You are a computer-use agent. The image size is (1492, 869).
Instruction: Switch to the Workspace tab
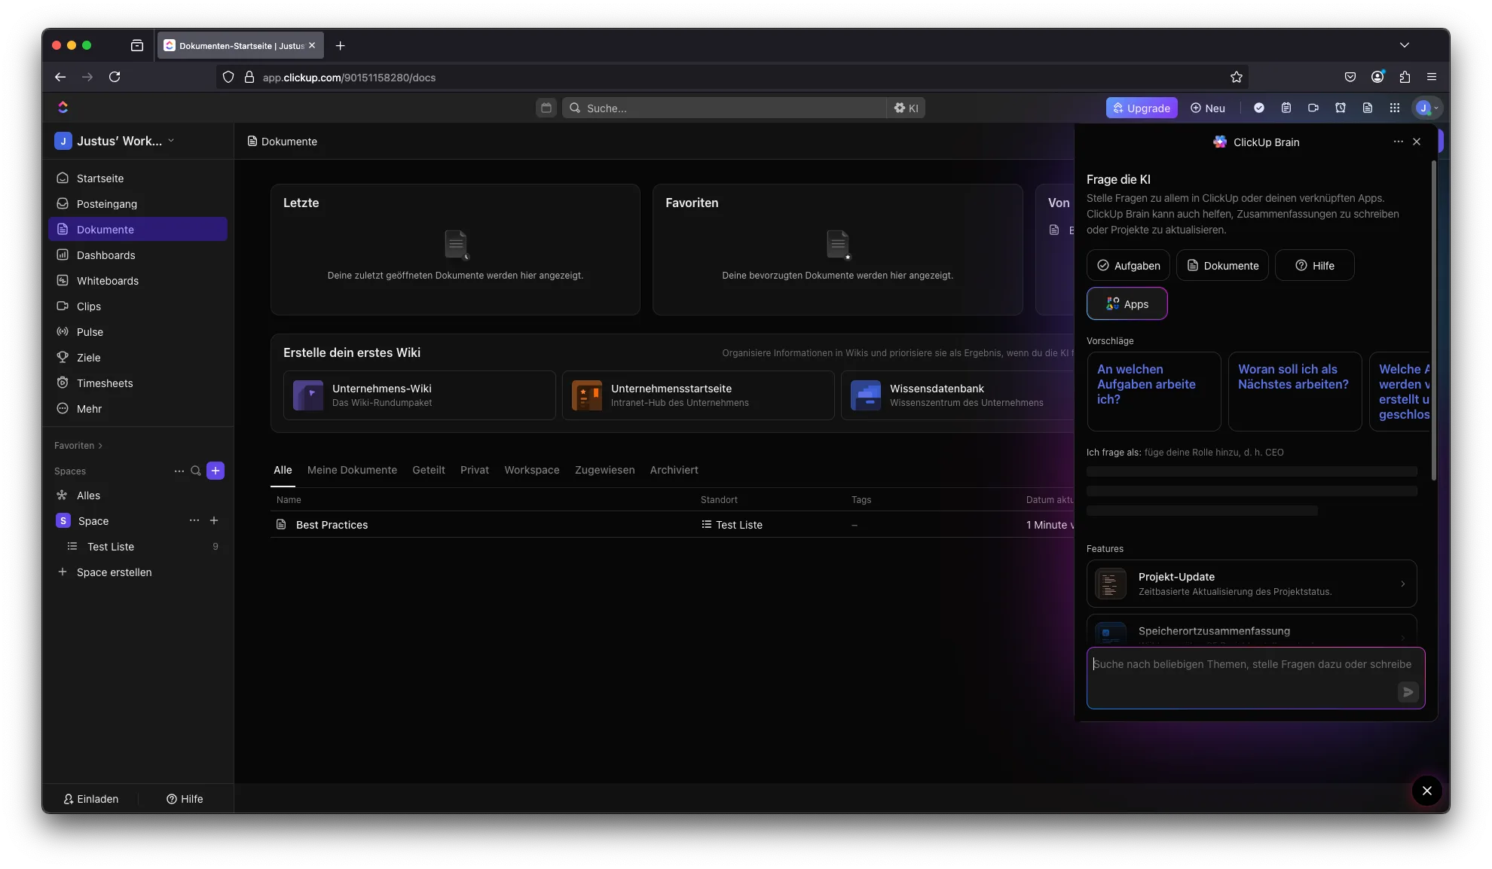coord(532,470)
